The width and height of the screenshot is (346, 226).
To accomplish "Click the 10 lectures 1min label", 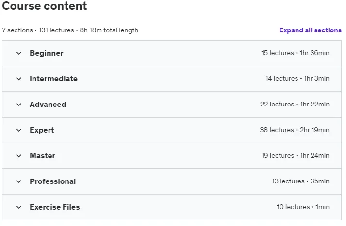I will [x=303, y=207].
